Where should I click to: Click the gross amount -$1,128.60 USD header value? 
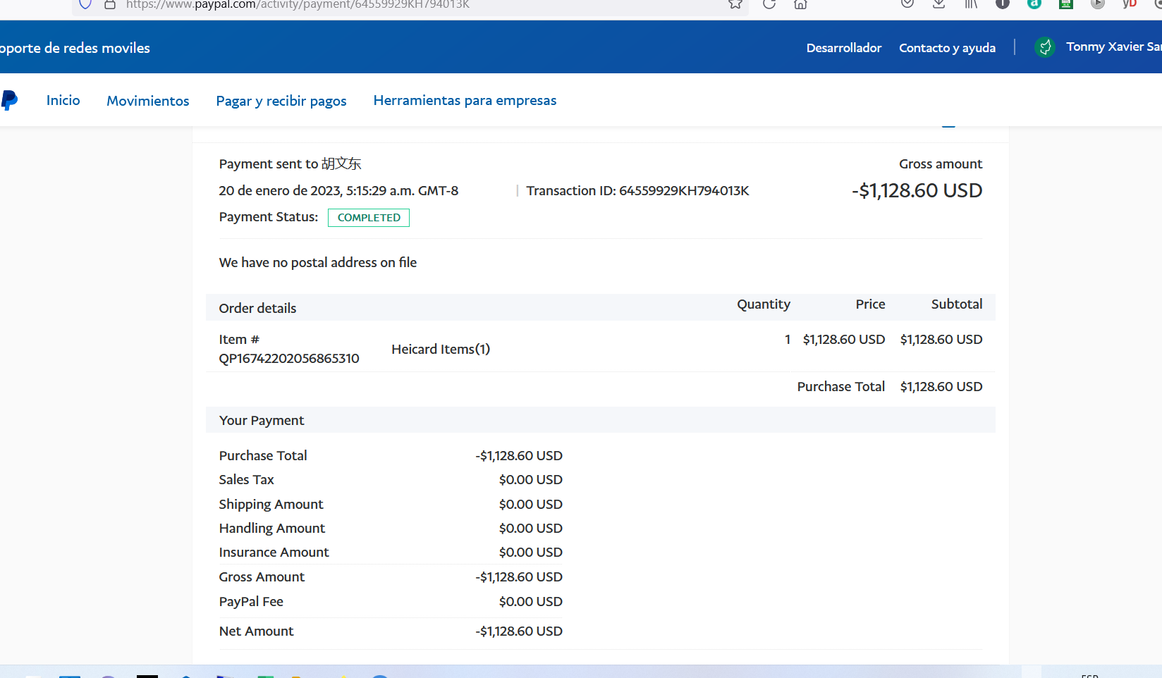point(917,190)
